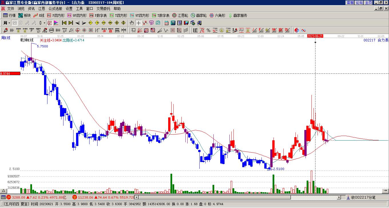Click the 主页 homepage button
Image resolution: width=389 pixels, height=208 pixels.
point(368,2)
